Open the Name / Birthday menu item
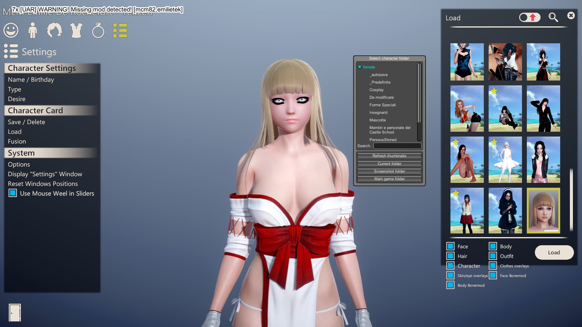This screenshot has width=582, height=327. pyautogui.click(x=31, y=79)
